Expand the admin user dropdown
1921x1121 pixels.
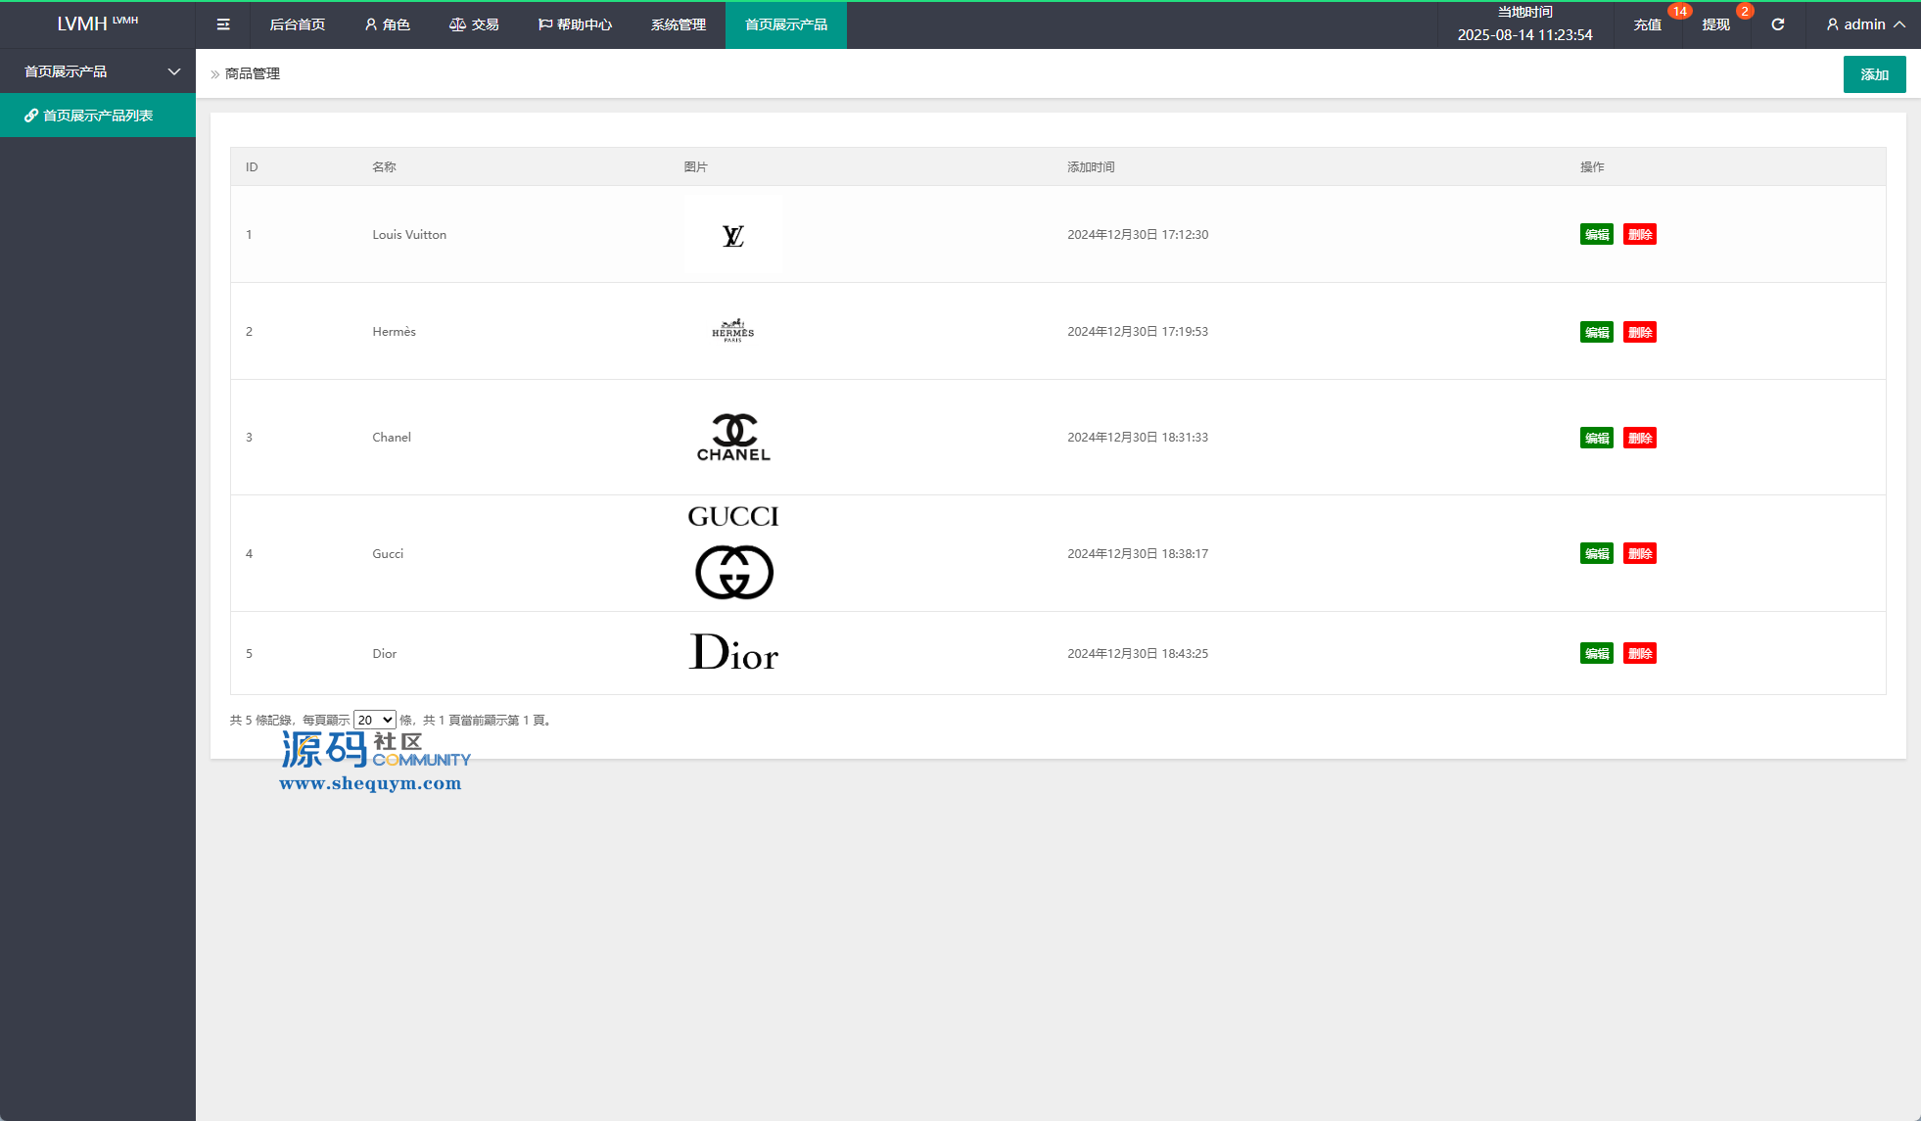pos(1865,24)
